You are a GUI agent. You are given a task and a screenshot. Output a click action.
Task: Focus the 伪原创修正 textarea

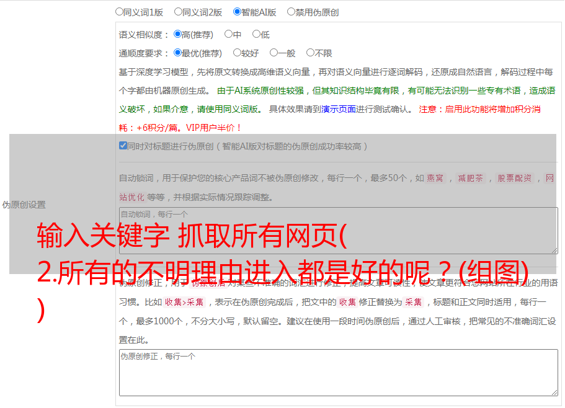pos(339,373)
